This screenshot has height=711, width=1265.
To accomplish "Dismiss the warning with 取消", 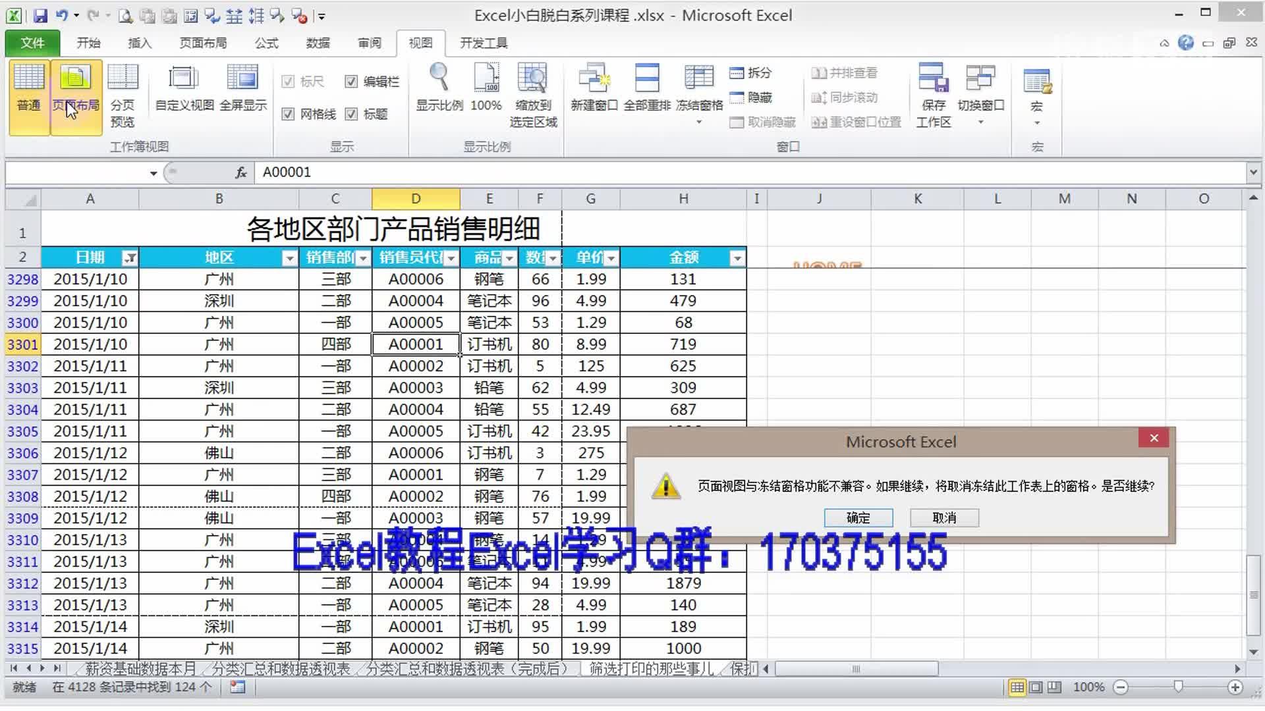I will pyautogui.click(x=945, y=517).
